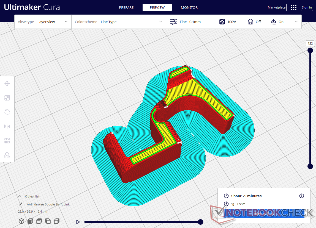316x228 pixels.
Task: Open Per Model Settings tool
Action: click(7, 141)
